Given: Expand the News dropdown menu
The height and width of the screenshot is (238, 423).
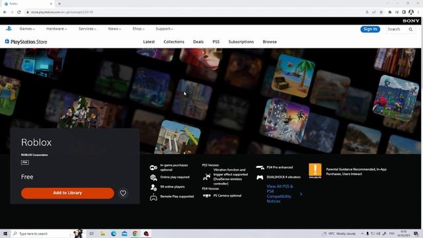Looking at the screenshot, I should (114, 28).
